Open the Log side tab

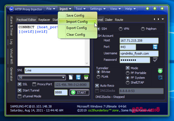coord(11,42)
